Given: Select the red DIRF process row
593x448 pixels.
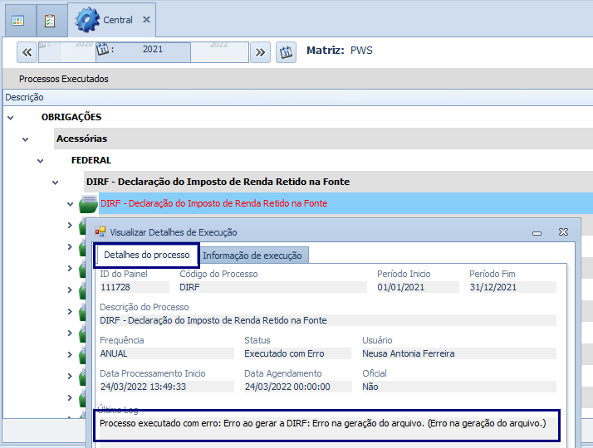Looking at the screenshot, I should 213,203.
